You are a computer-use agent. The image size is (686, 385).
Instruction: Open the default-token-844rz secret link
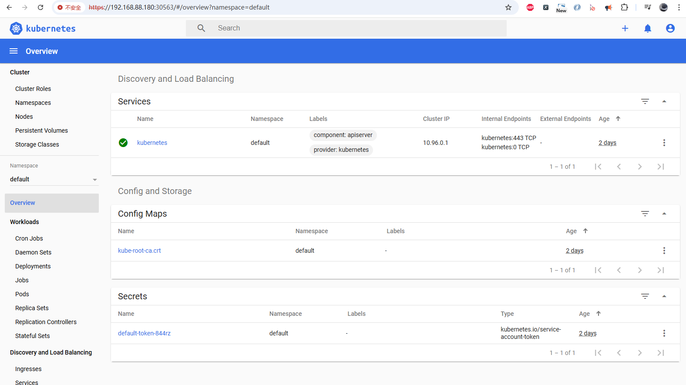click(144, 333)
